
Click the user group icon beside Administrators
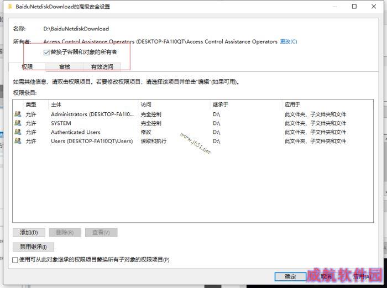[x=18, y=114]
